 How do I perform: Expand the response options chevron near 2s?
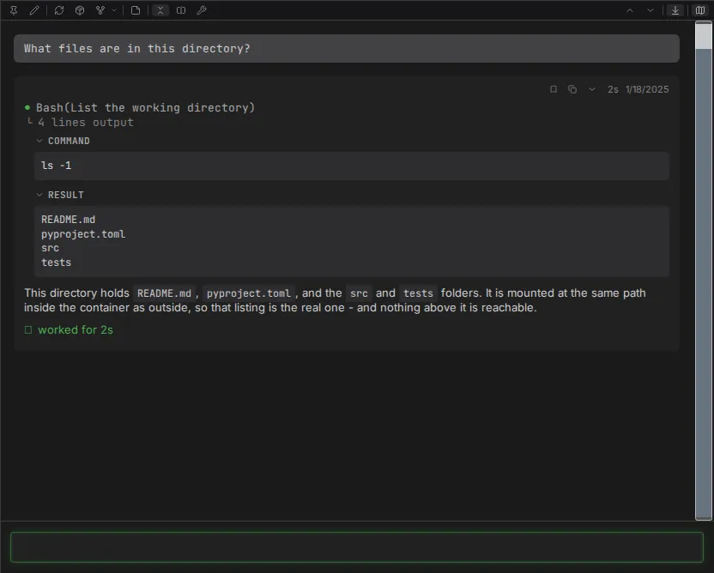pyautogui.click(x=592, y=89)
